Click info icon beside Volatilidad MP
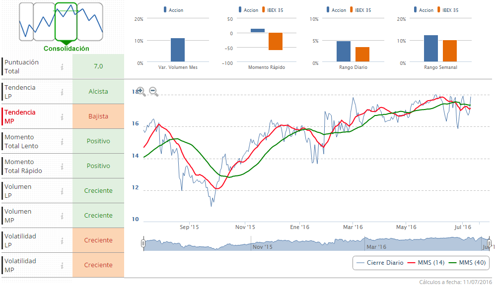Image resolution: width=497 pixels, height=287 pixels. (62, 265)
